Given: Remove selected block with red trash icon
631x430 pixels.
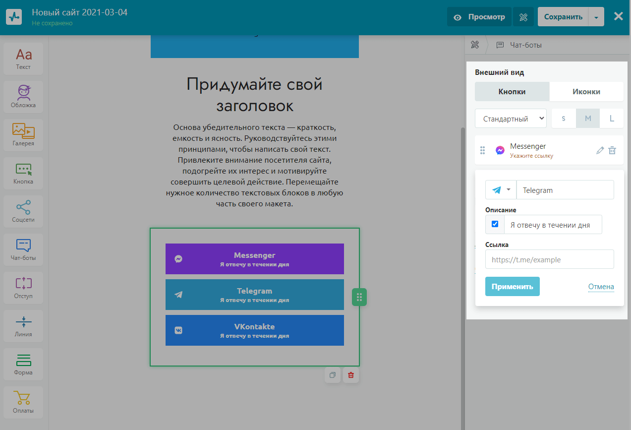Looking at the screenshot, I should (351, 375).
